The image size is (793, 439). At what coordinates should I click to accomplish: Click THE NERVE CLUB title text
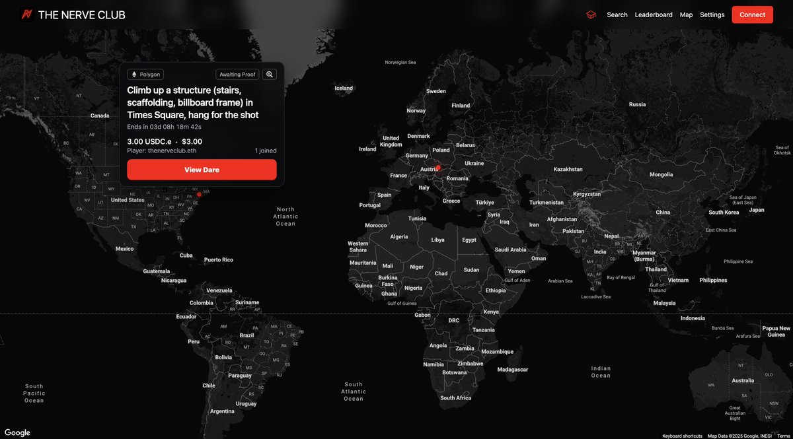coord(81,15)
